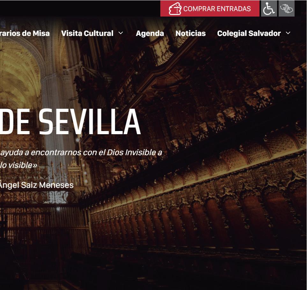Open the Colegial Salvador menu
Screen dimensions: 307x290
[249, 33]
